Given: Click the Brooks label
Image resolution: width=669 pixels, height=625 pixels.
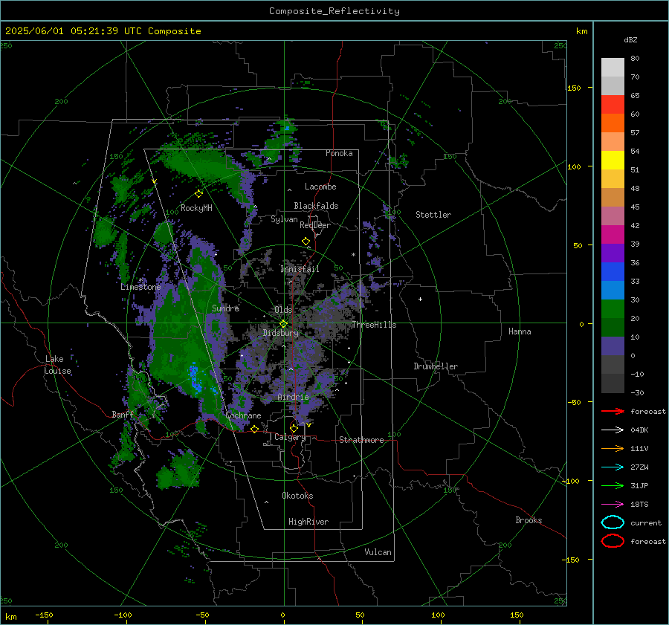Looking at the screenshot, I should [529, 520].
